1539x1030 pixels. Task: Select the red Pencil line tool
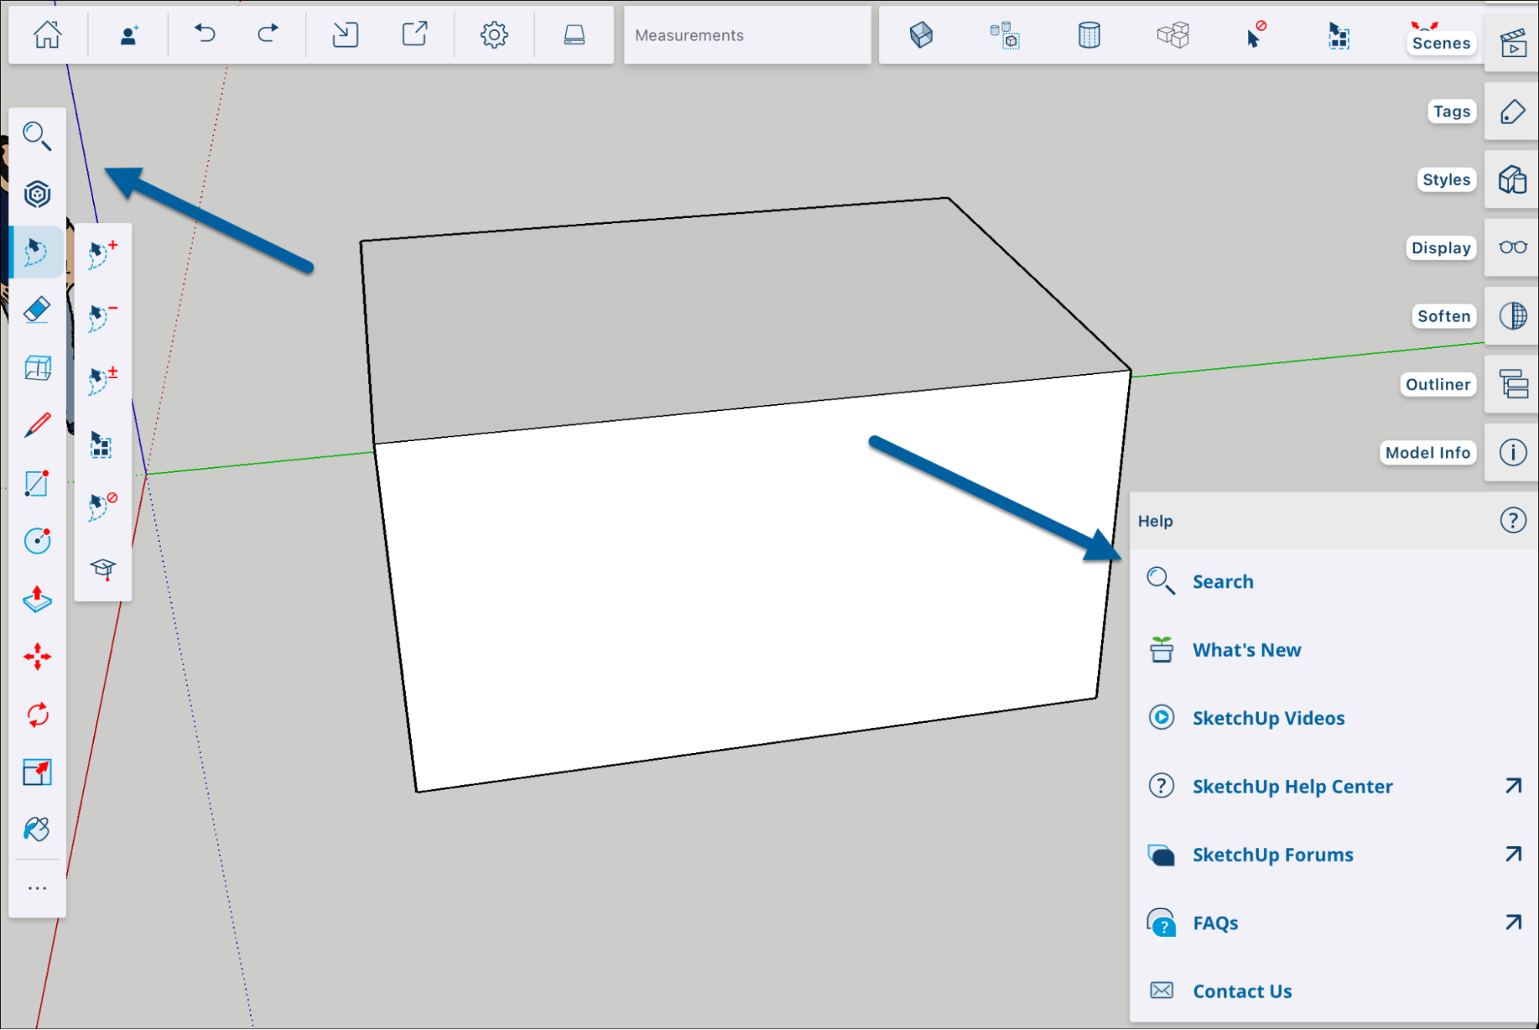[36, 425]
